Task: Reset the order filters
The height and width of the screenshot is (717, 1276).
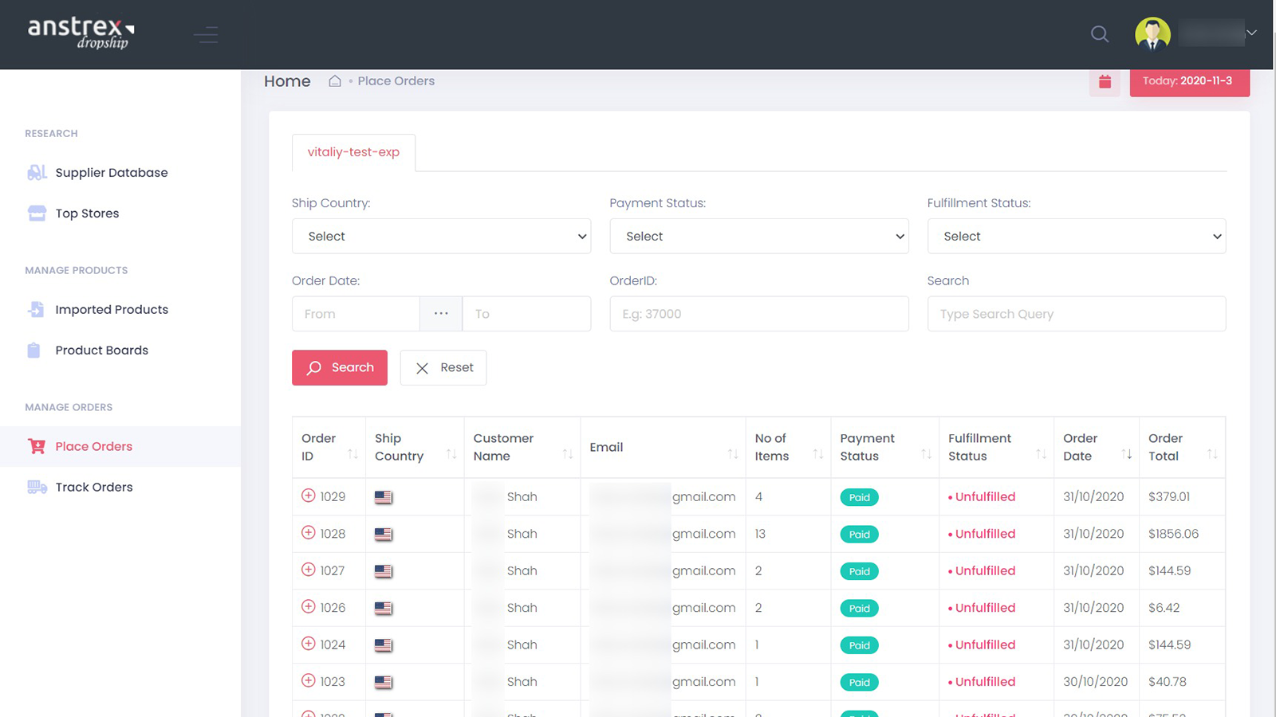Action: point(443,367)
